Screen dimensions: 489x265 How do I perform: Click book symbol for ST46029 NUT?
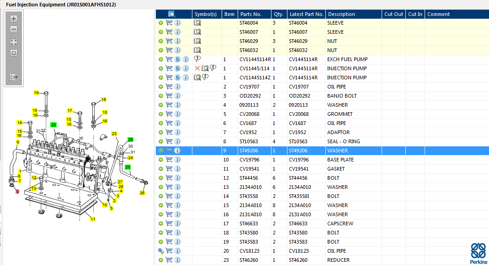pos(197,41)
